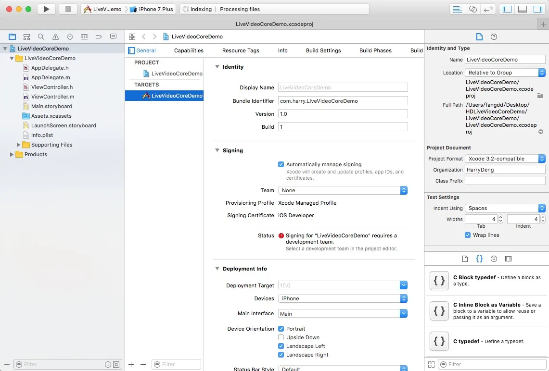Open the debug navigator
This screenshot has height=371, width=549.
84,37
